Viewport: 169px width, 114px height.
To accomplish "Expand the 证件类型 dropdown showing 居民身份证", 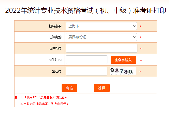I will tap(101, 37).
